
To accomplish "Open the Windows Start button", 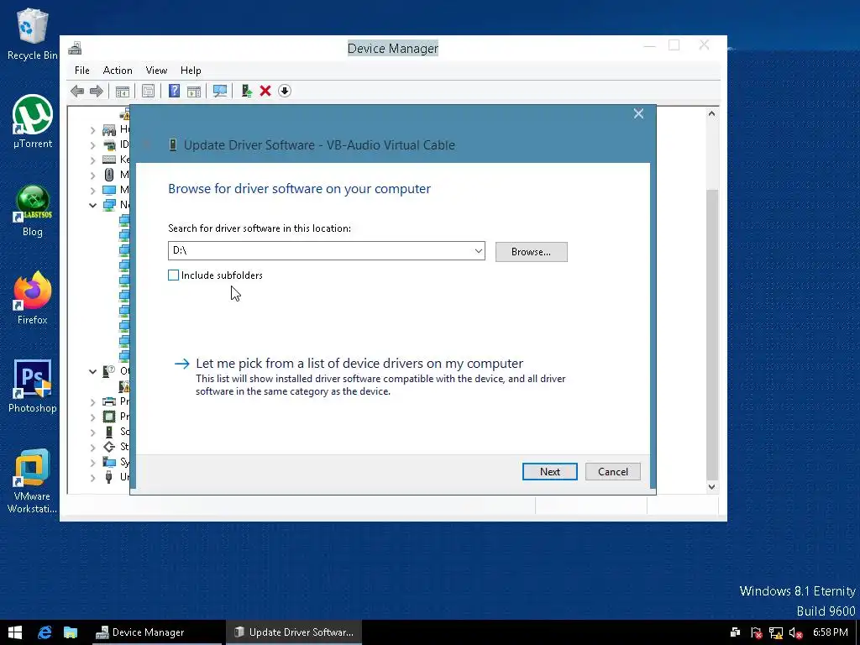I will (15, 632).
